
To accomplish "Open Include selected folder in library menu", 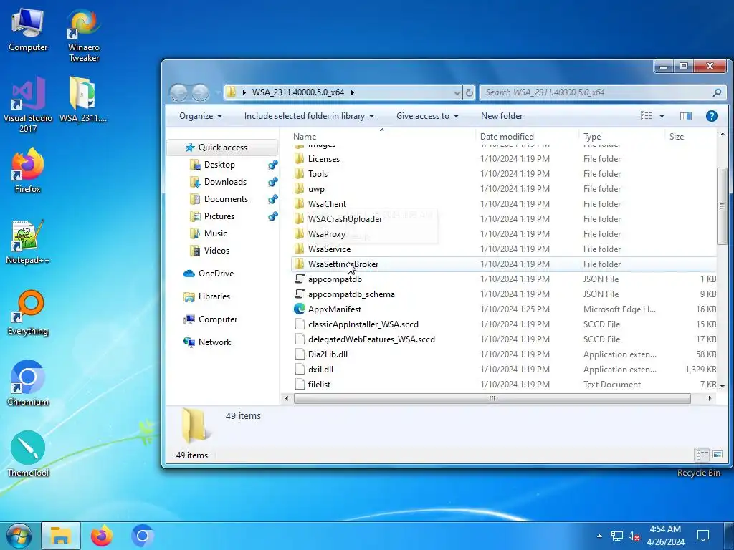I will pyautogui.click(x=309, y=116).
